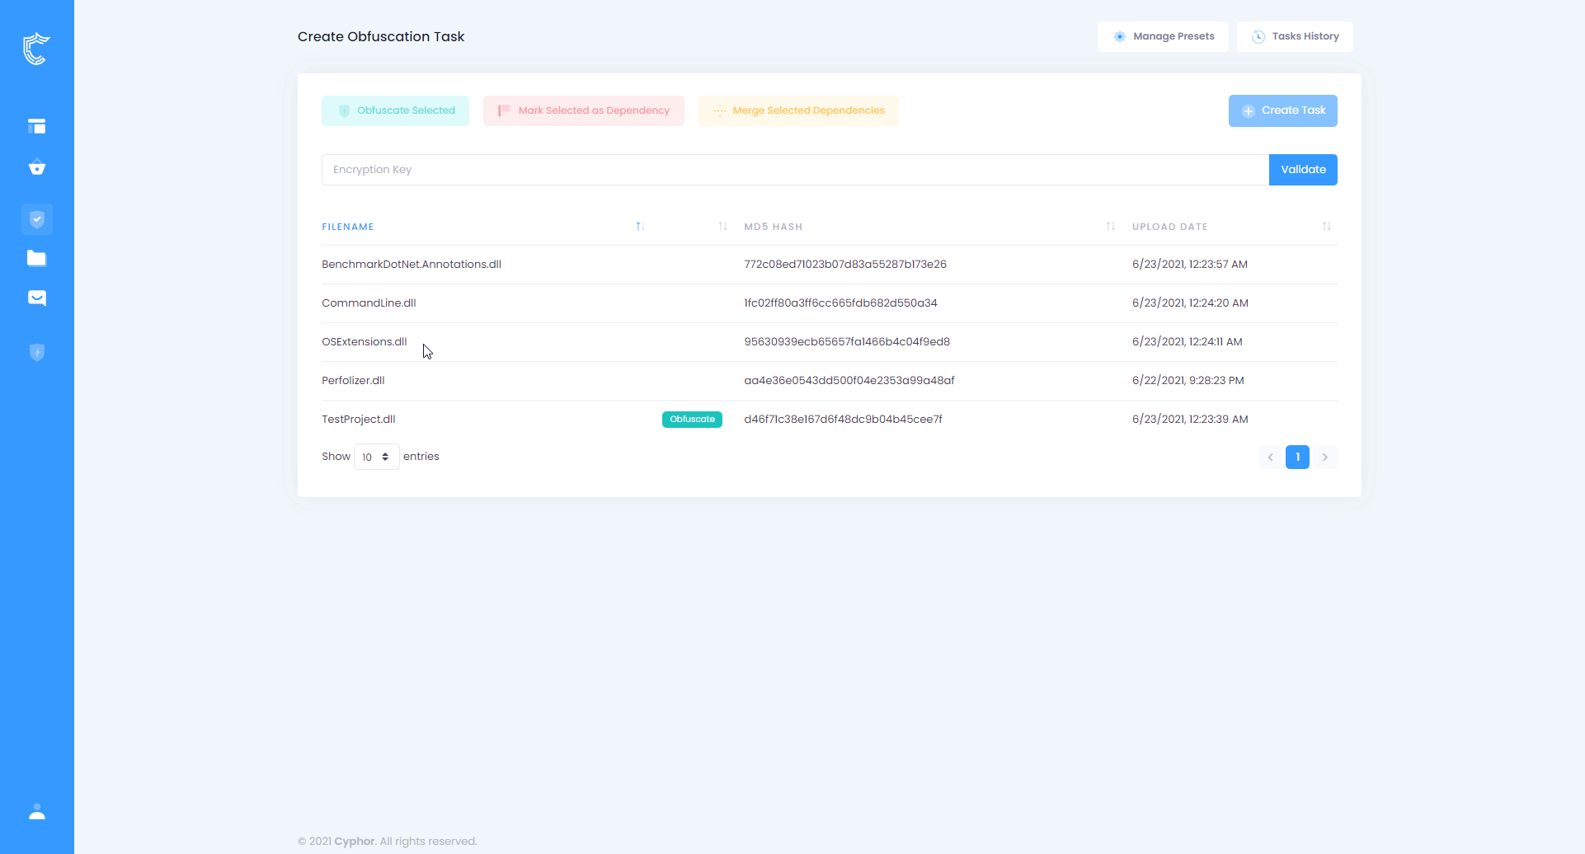
Task: Select Perfolizer.dll file row
Action: point(830,381)
